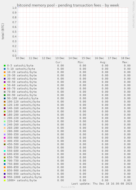Click the 'Max:' column header
The image size is (136, 190).
click(x=125, y=62)
